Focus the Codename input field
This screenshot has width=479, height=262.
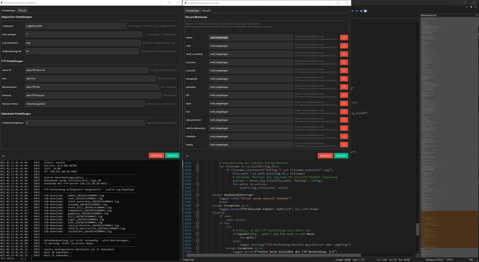[x=76, y=26]
